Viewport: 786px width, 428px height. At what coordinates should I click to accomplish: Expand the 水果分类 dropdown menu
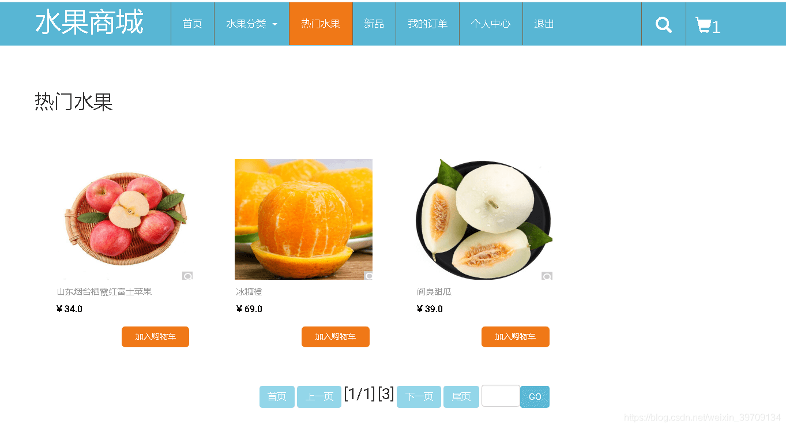click(x=251, y=24)
